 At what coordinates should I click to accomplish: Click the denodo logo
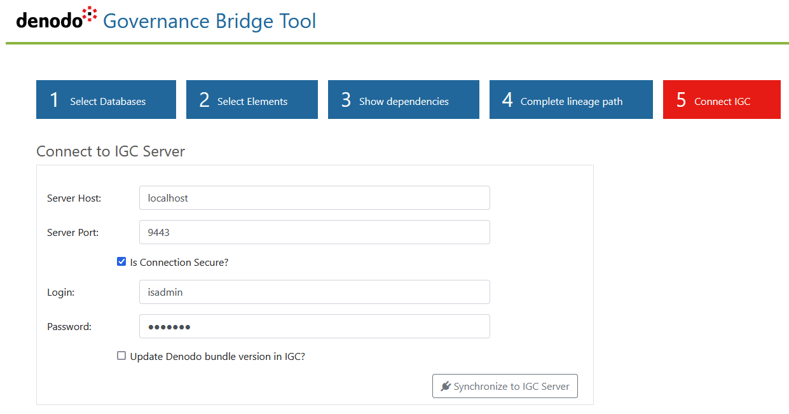click(x=57, y=19)
